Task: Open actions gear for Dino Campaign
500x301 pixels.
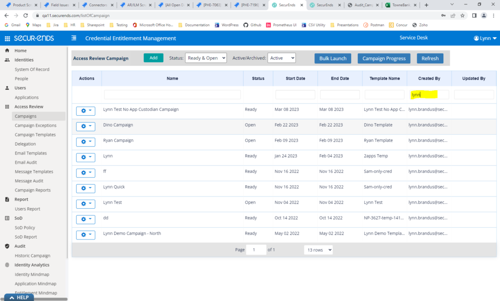Action: coord(86,127)
